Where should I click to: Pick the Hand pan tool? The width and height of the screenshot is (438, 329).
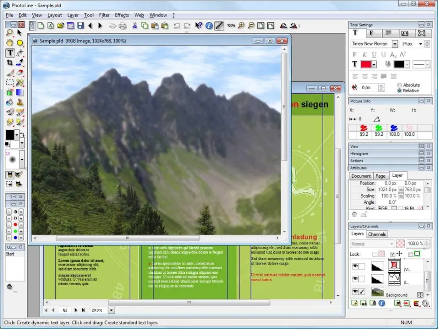[10, 43]
